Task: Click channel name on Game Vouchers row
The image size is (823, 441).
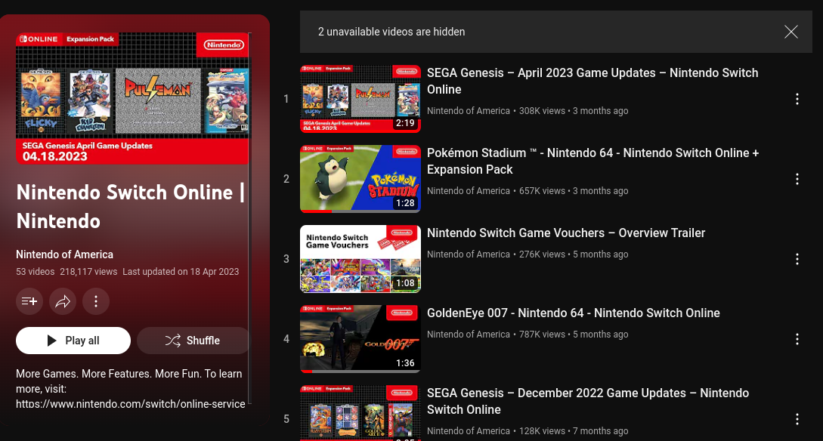Action: 469,254
